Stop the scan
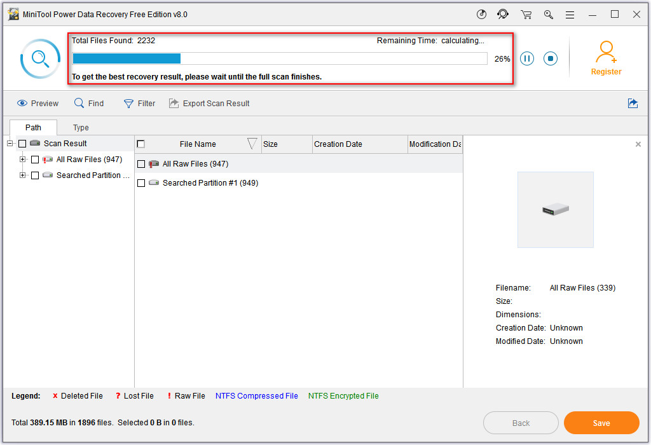This screenshot has height=445, width=651. coord(551,58)
